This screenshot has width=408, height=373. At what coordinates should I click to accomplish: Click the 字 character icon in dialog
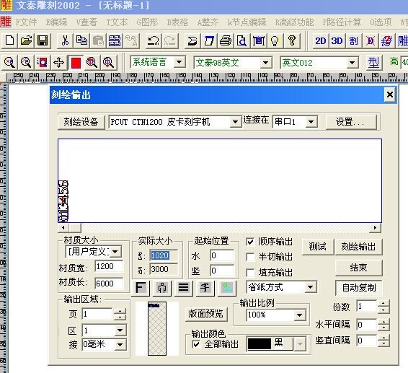(x=205, y=288)
